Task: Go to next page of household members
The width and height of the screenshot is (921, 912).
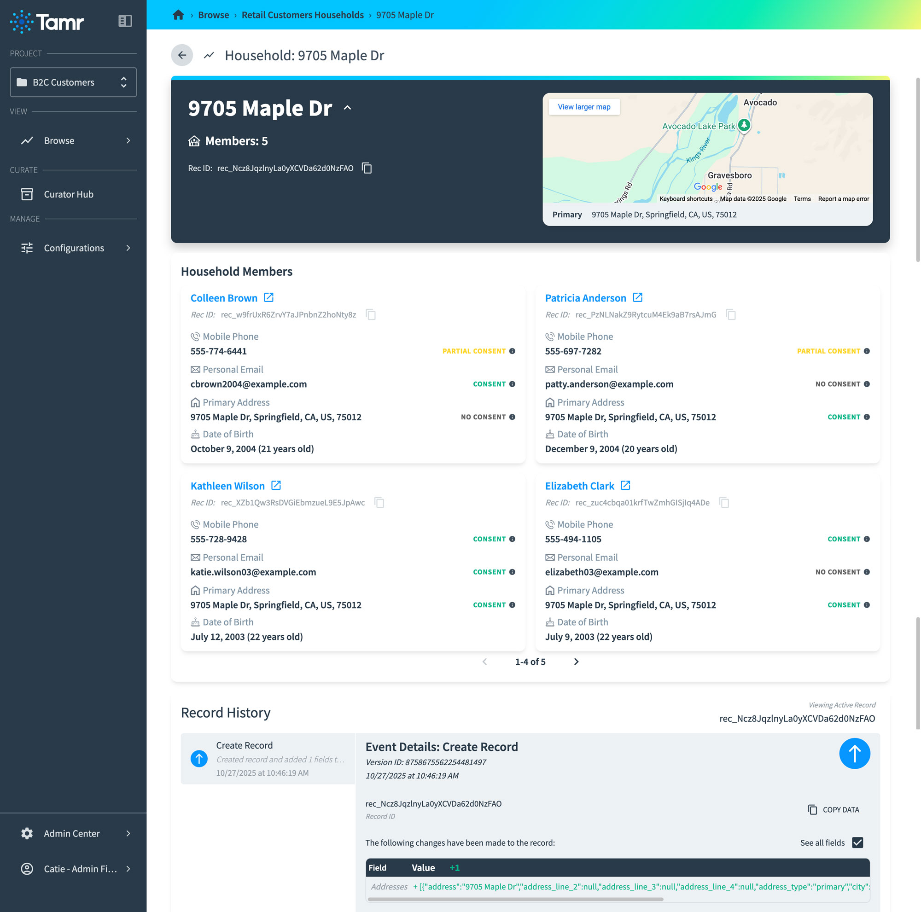Action: coord(576,662)
